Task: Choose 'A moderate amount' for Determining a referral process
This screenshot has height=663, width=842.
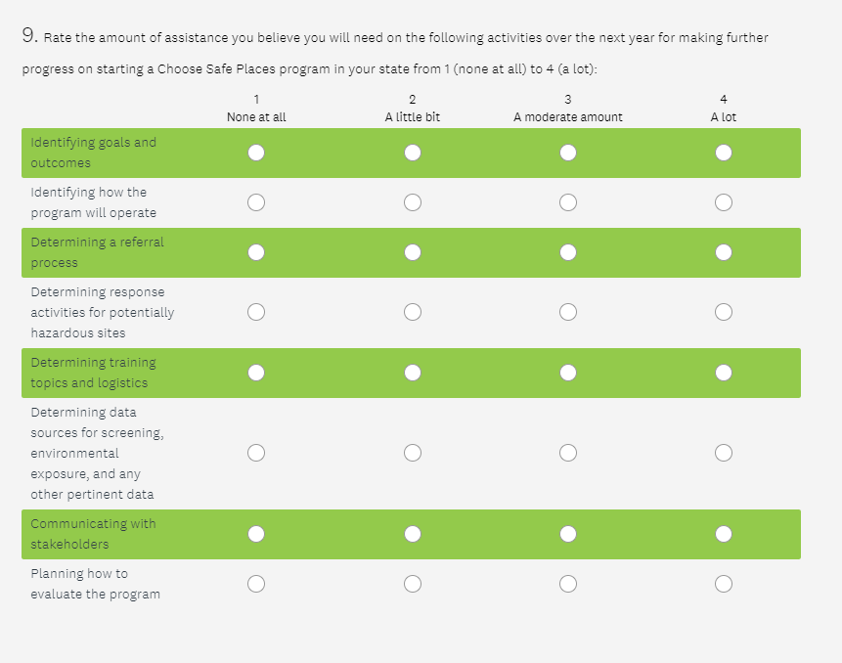Action: pos(568,252)
